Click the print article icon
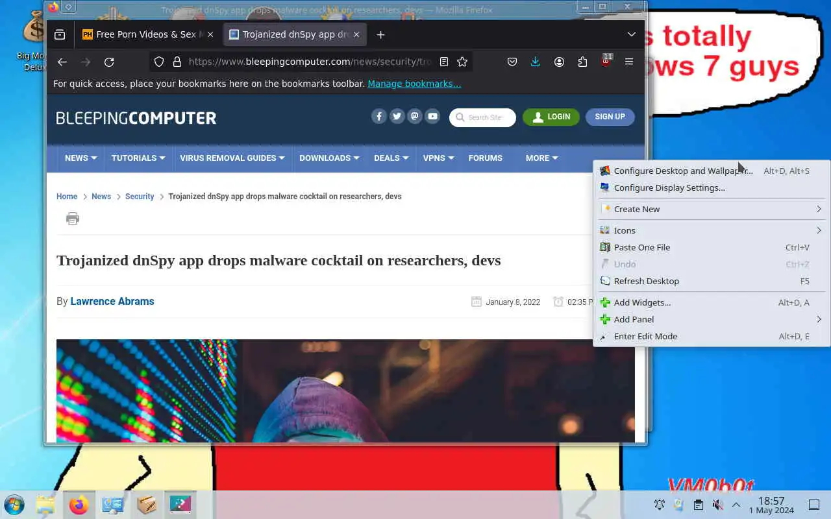Image resolution: width=831 pixels, height=519 pixels. [x=73, y=219]
